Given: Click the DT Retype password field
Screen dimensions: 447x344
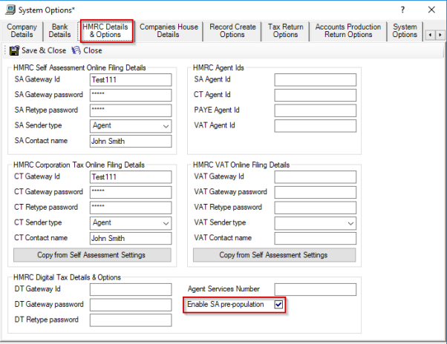Looking at the screenshot, I should (131, 320).
